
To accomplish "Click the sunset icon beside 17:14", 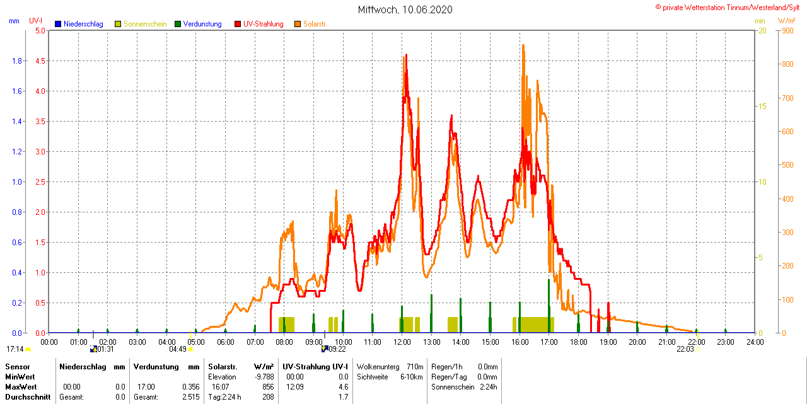I will [x=28, y=349].
